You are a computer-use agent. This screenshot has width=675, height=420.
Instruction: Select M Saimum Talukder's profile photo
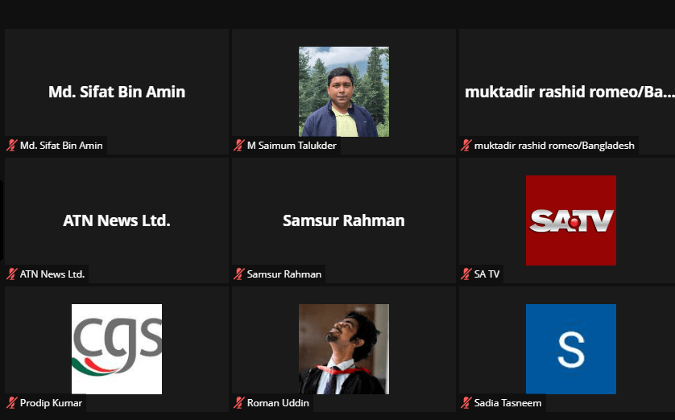(x=344, y=92)
